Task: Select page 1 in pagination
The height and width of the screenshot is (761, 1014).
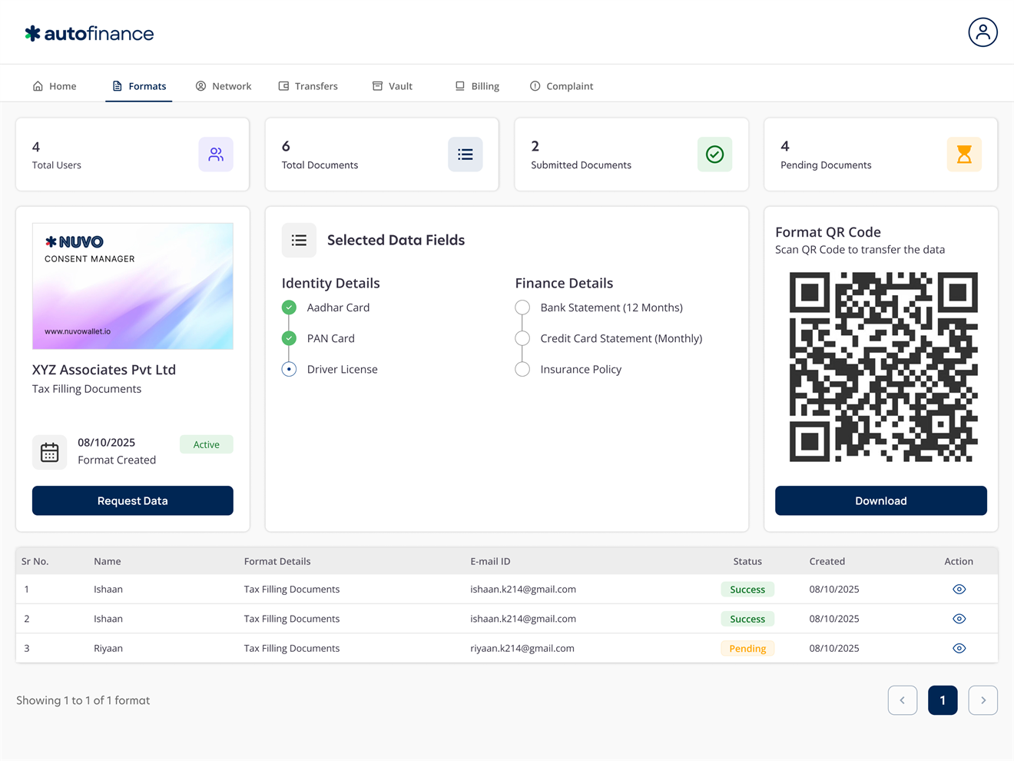Action: pos(943,700)
